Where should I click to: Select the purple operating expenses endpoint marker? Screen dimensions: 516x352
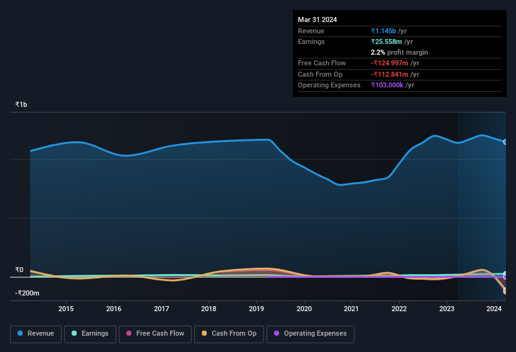pyautogui.click(x=505, y=277)
